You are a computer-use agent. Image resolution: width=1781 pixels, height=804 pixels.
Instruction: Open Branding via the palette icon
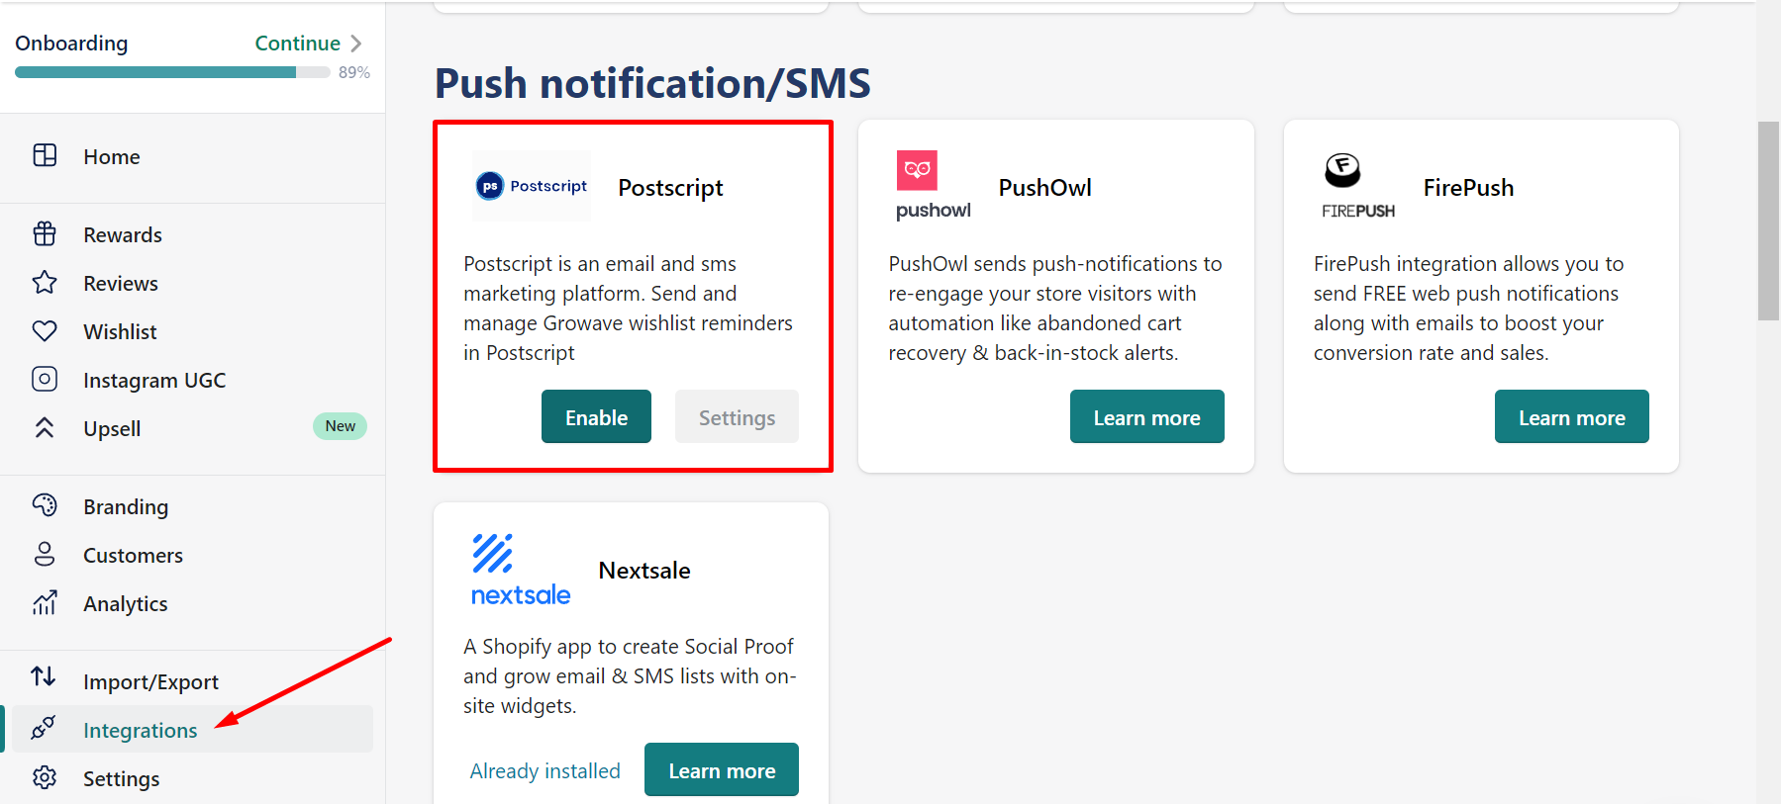(45, 505)
